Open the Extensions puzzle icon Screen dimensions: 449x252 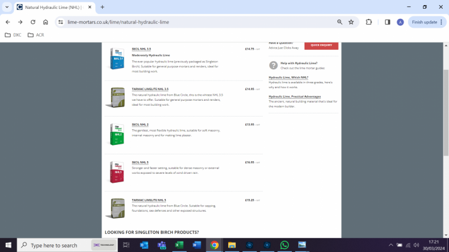369,22
